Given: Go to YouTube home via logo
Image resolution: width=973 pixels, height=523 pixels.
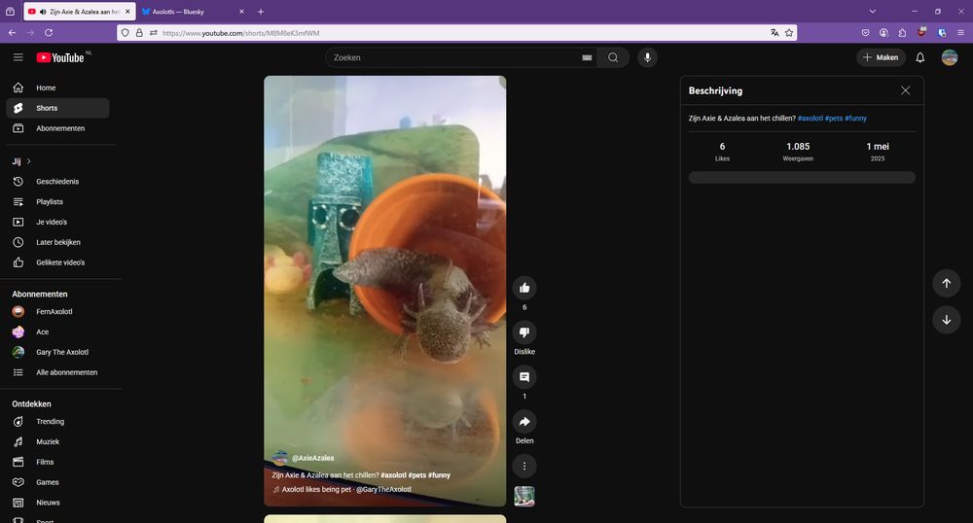Looking at the screenshot, I should point(60,57).
